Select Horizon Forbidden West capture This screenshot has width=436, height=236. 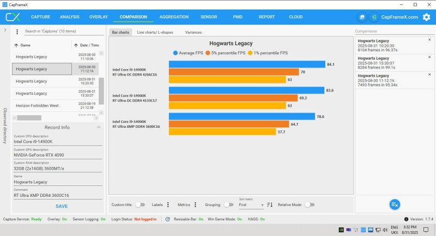[56, 105]
